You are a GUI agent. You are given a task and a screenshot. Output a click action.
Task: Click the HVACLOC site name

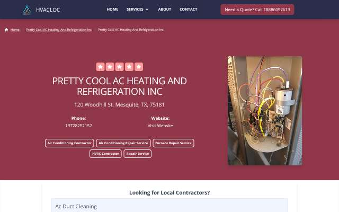pyautogui.click(x=48, y=10)
